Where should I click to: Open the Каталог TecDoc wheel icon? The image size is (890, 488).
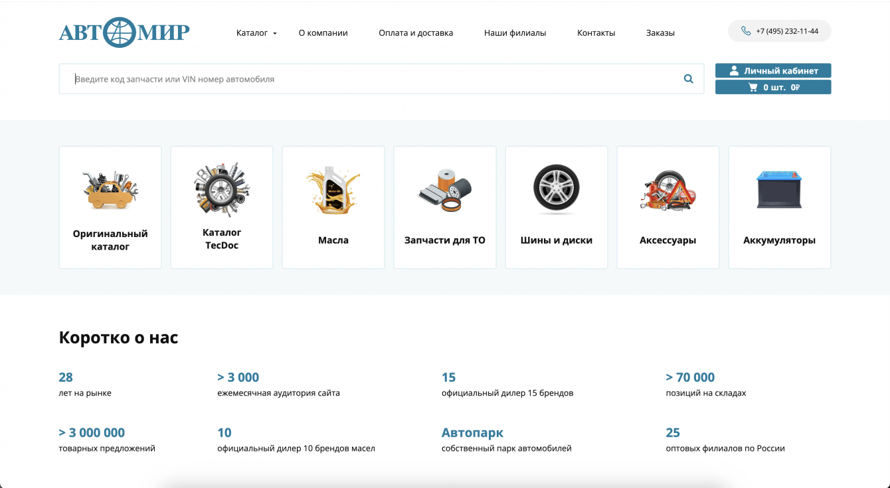221,189
